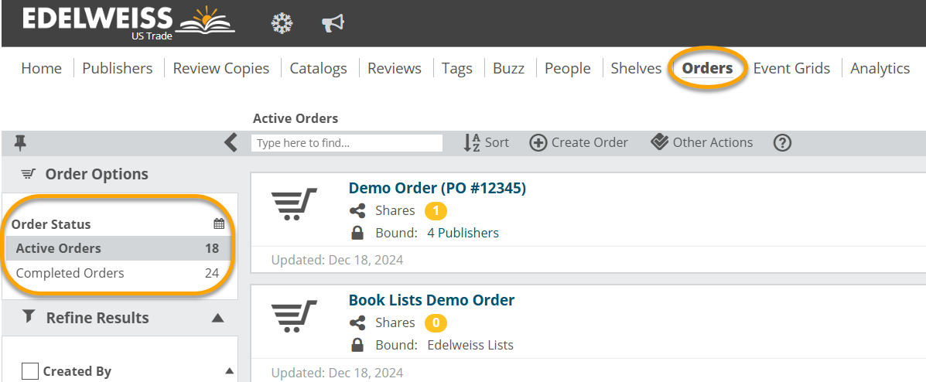Viewport: 926px width, 382px height.
Task: Click the Create Order button
Action: click(x=579, y=142)
